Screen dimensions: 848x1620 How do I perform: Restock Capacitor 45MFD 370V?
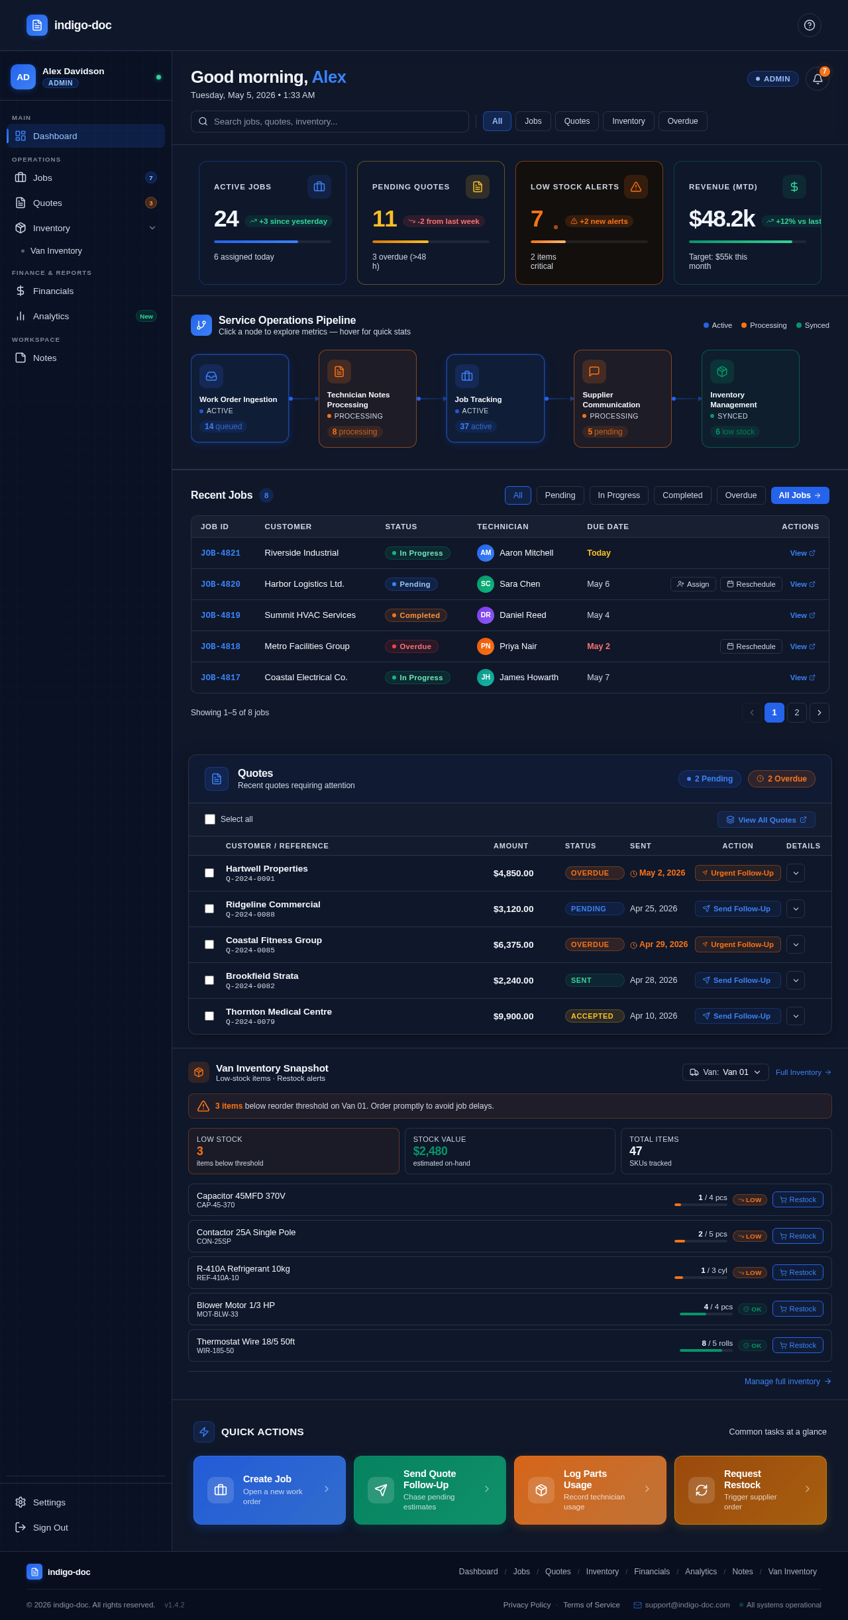coord(798,1199)
